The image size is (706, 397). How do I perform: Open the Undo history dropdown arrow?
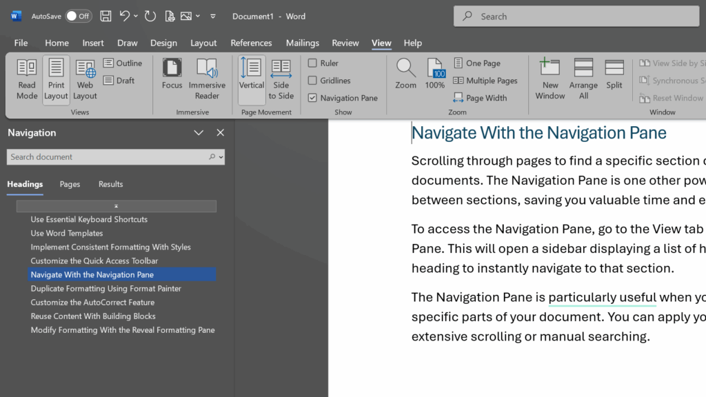coord(136,17)
